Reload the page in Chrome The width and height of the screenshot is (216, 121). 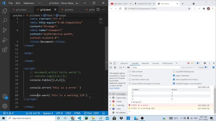(x=120, y=8)
